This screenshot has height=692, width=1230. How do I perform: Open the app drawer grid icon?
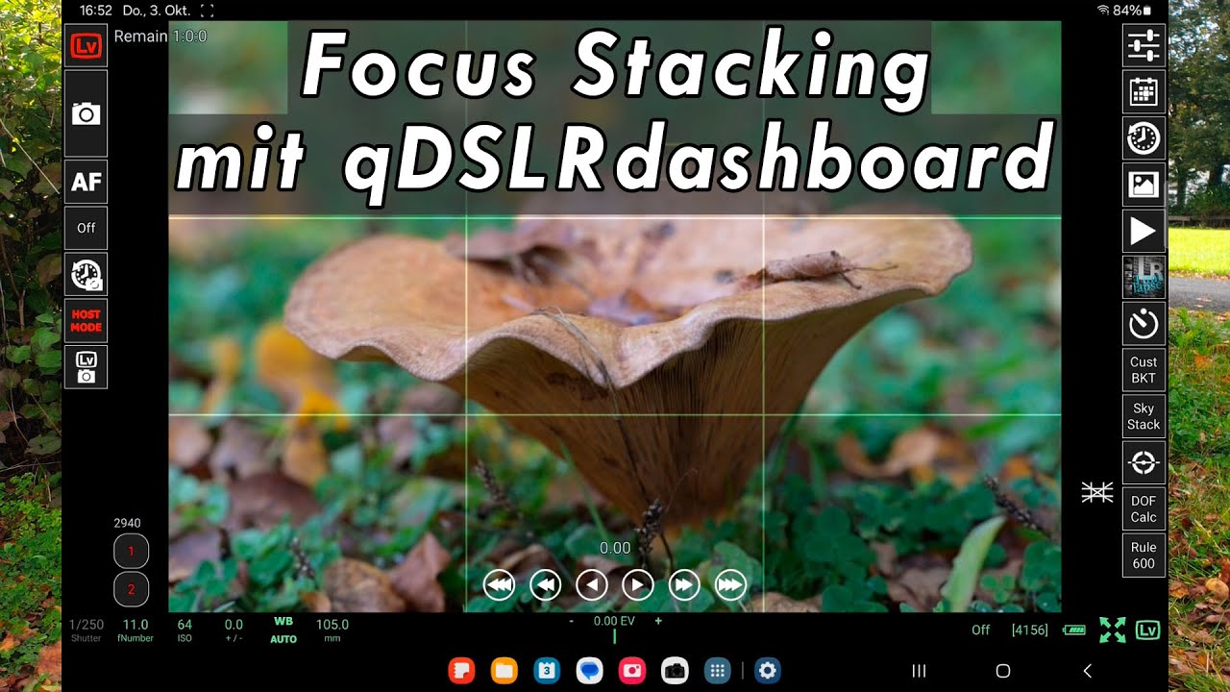pyautogui.click(x=717, y=671)
